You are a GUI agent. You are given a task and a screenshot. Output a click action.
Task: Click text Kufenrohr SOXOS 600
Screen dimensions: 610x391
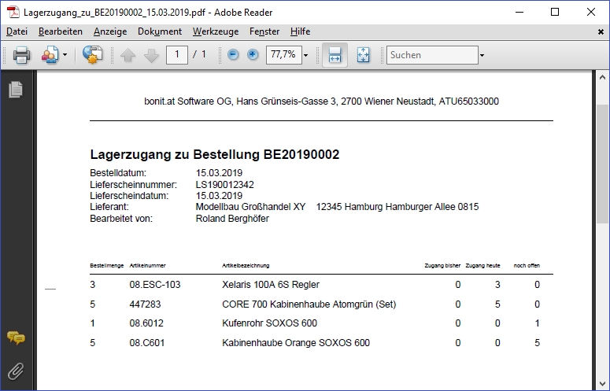click(x=270, y=323)
